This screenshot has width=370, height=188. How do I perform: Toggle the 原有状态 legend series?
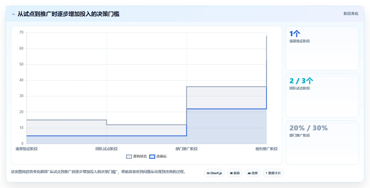(x=137, y=156)
